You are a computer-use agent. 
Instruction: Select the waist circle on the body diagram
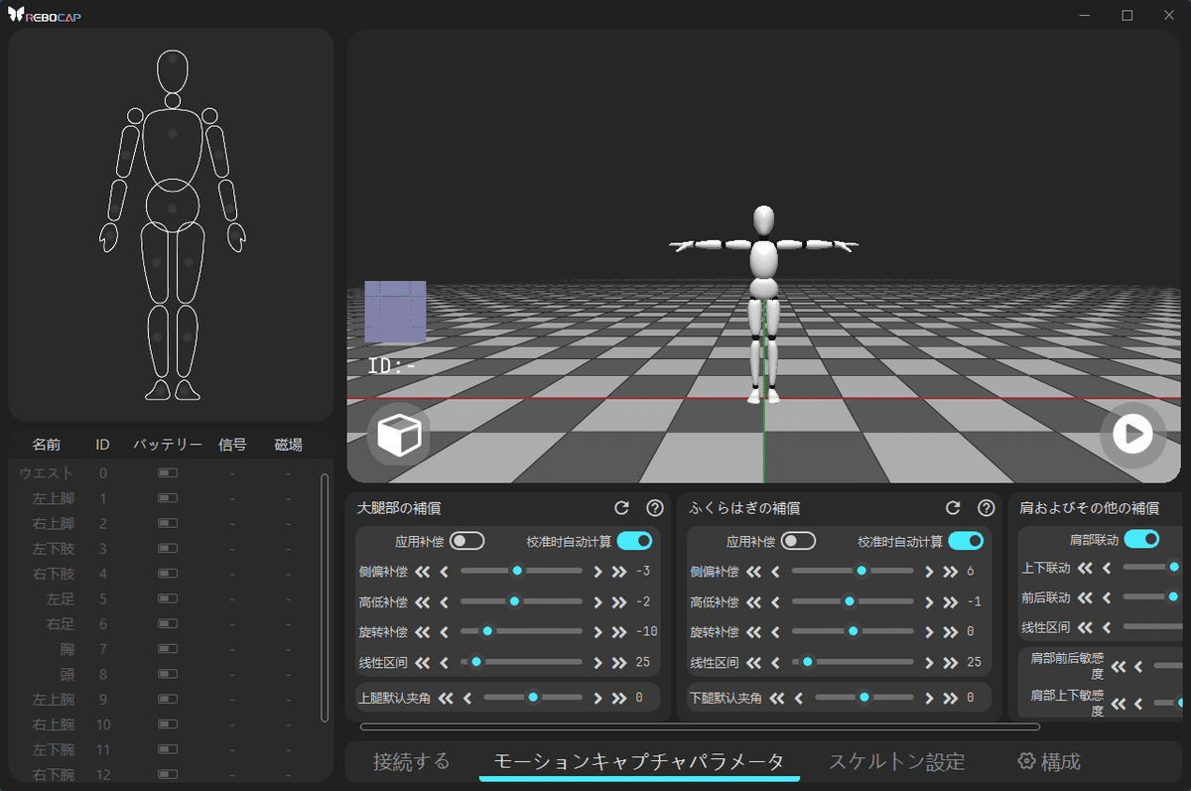[173, 204]
